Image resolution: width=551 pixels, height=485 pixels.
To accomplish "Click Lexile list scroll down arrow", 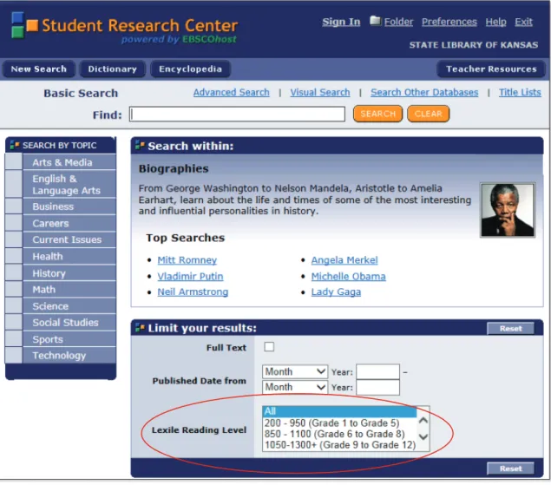I will click(423, 437).
